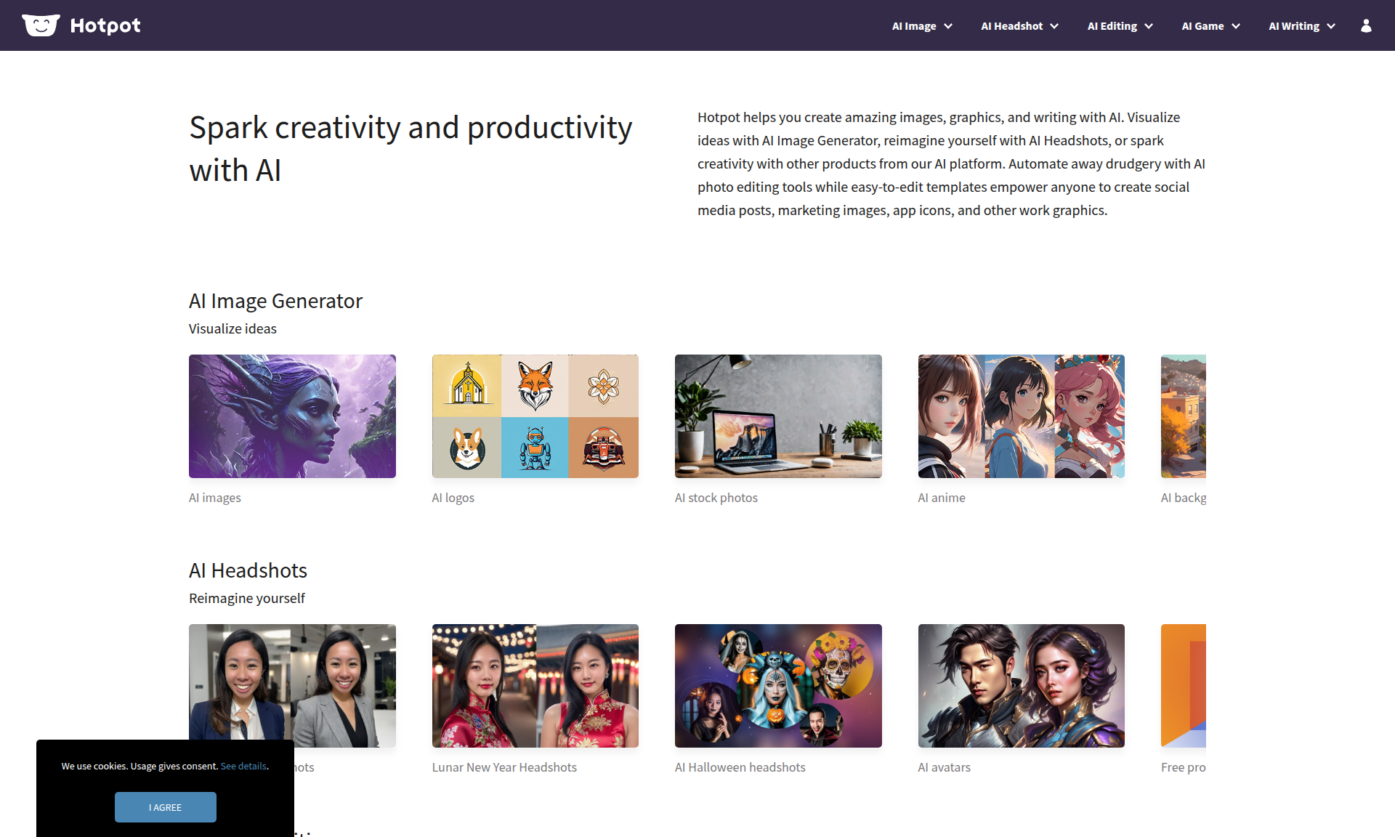Click the AI Headshots section heading
The height and width of the screenshot is (837, 1395).
pyautogui.click(x=248, y=570)
